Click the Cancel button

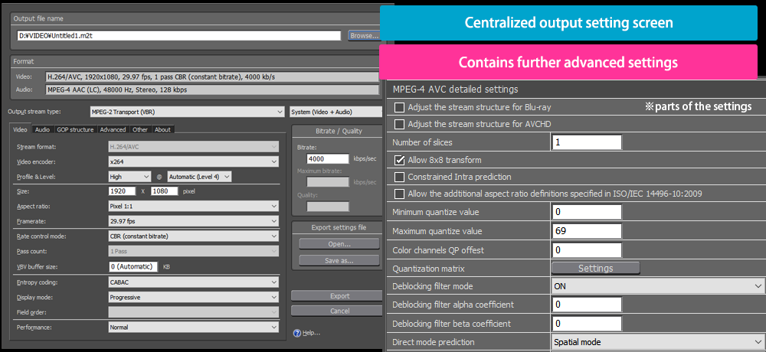(337, 311)
